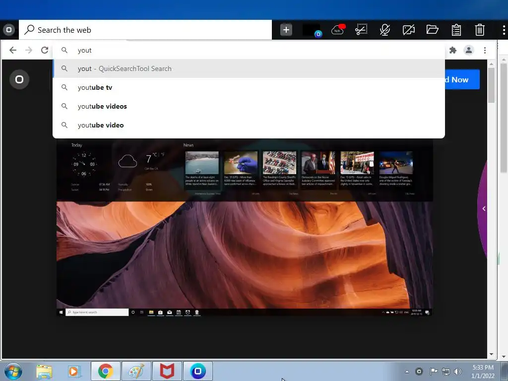
Task: Open network tray icon
Action: pos(446,371)
